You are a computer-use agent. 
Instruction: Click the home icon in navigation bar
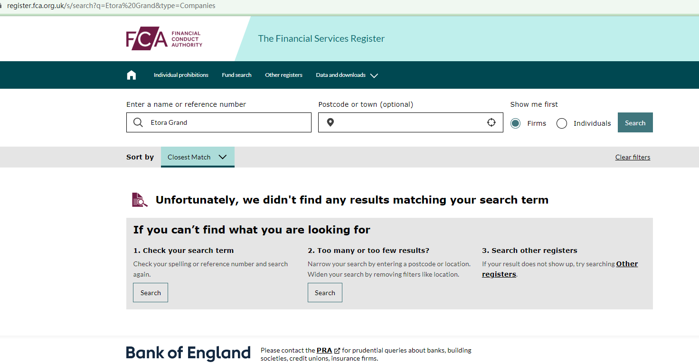tap(132, 75)
